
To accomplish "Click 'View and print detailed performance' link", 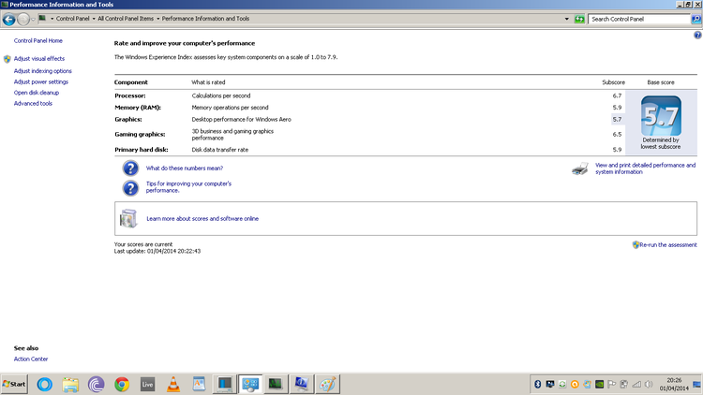I will pos(645,168).
